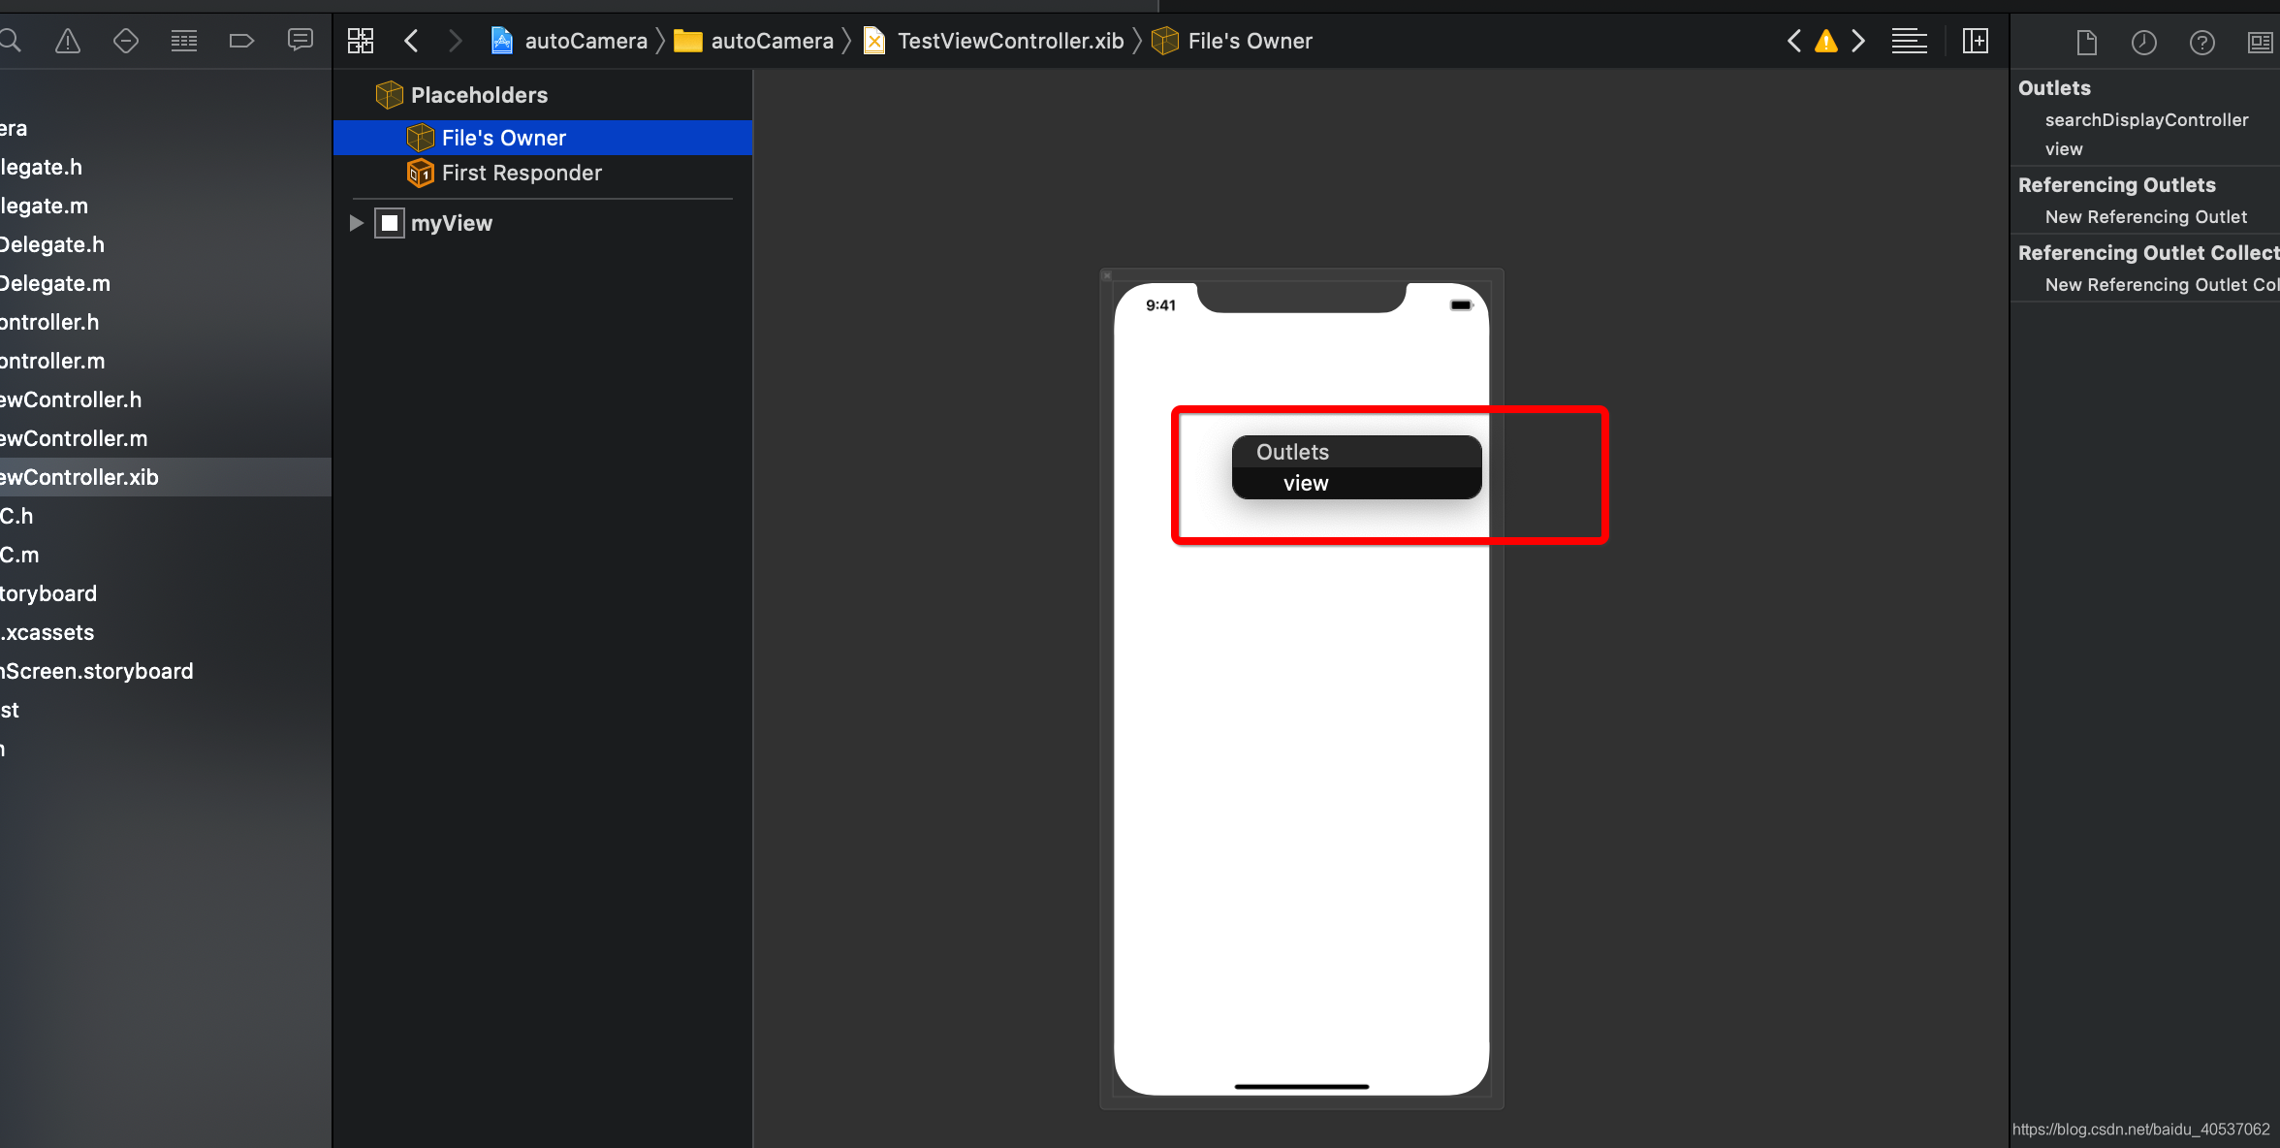
Task: Expand the myView disclosure triangle
Action: 356,223
